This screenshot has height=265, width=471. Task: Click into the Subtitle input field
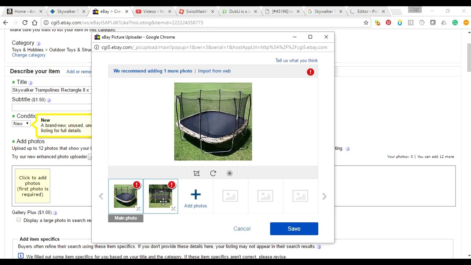point(52,107)
